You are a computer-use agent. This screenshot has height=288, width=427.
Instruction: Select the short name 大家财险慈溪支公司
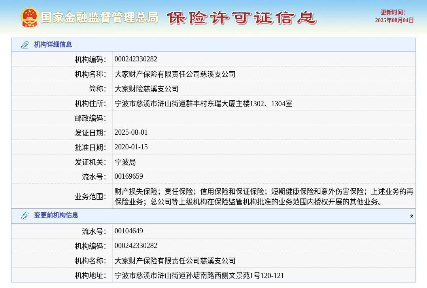click(x=147, y=89)
